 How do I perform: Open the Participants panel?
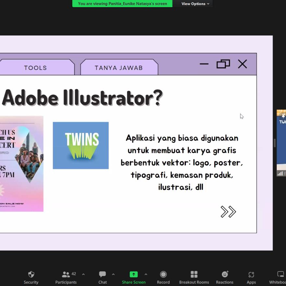pyautogui.click(x=66, y=277)
